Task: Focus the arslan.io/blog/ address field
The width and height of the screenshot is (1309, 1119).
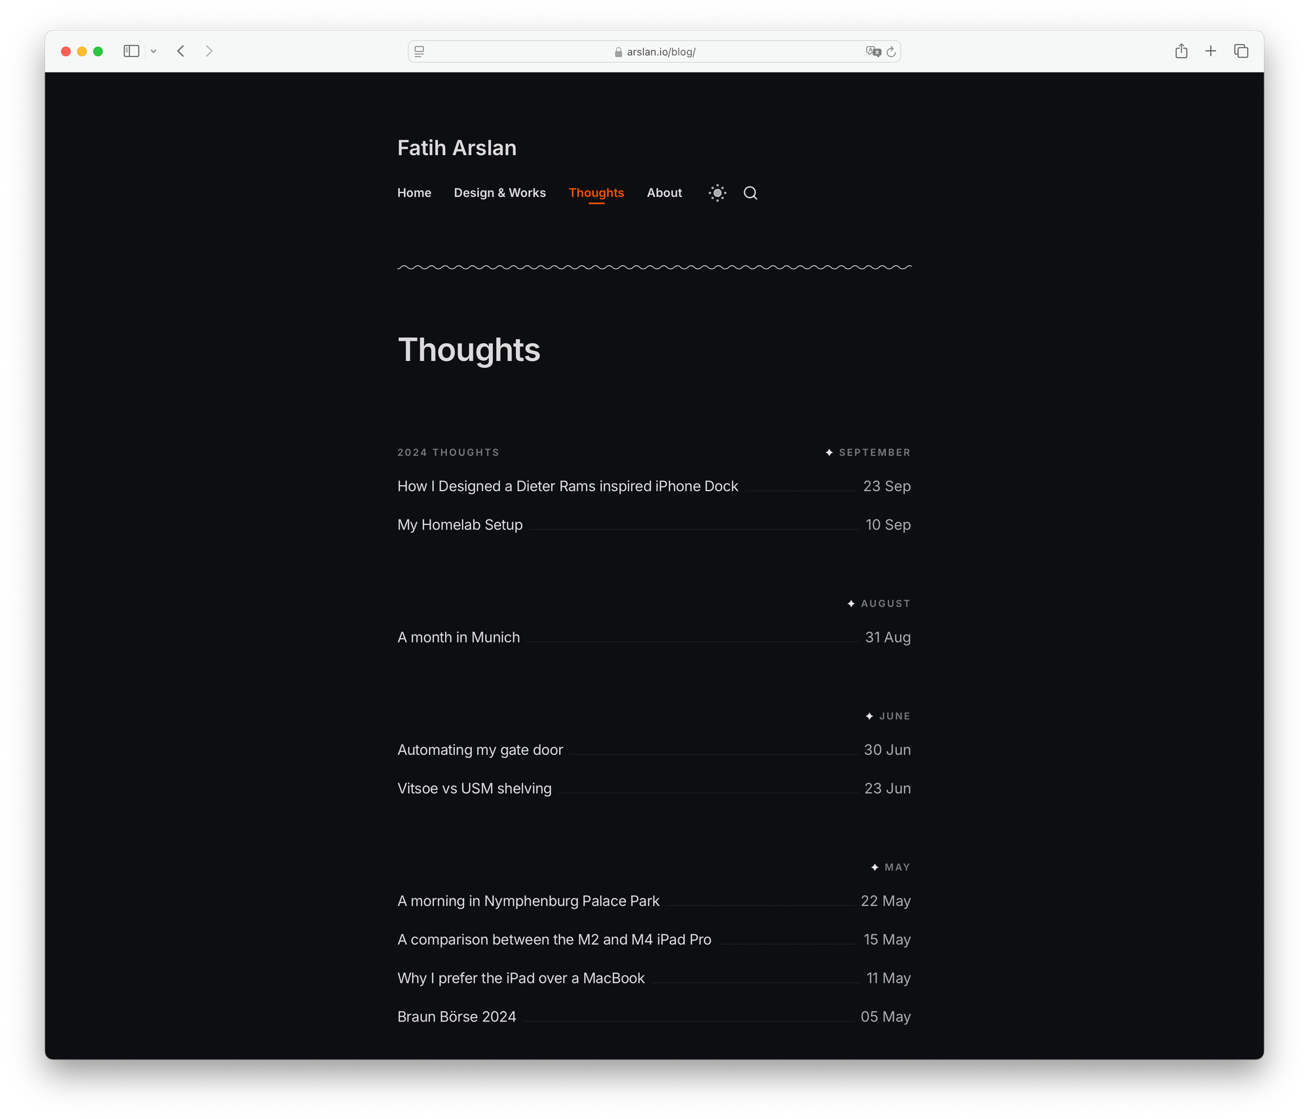Action: click(x=660, y=52)
